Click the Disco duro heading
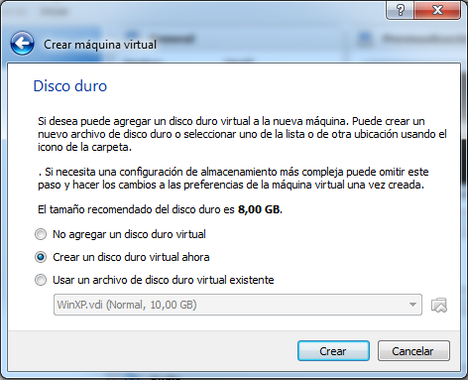468x380 pixels. point(70,86)
